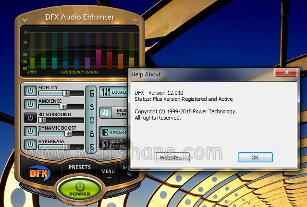Click the Ambience slider handle
Screen dimensions: 307x207
tap(63, 107)
